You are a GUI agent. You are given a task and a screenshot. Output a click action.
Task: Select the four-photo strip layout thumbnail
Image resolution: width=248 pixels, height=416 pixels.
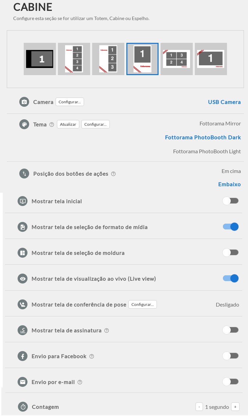click(74, 59)
